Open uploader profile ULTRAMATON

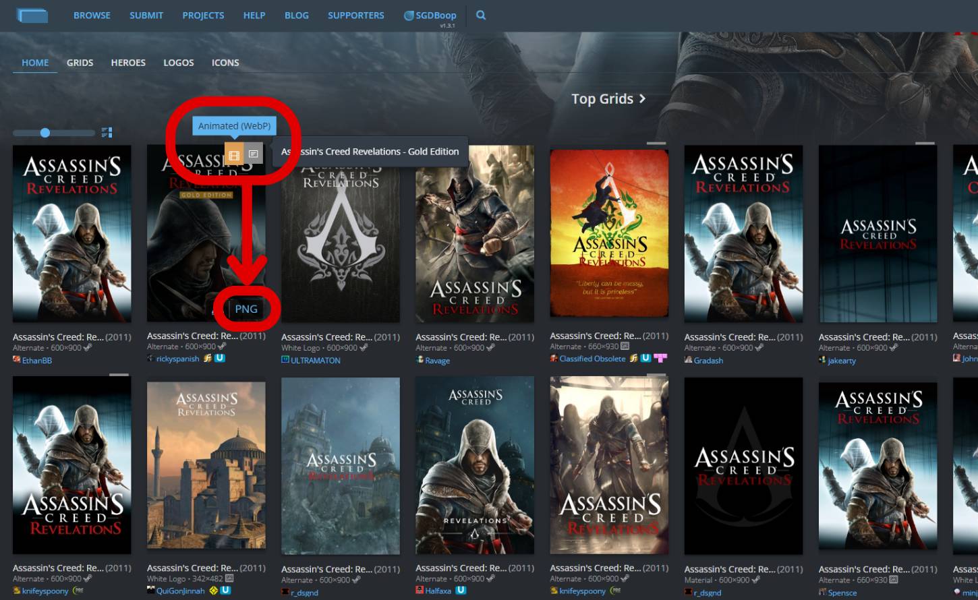coord(315,361)
